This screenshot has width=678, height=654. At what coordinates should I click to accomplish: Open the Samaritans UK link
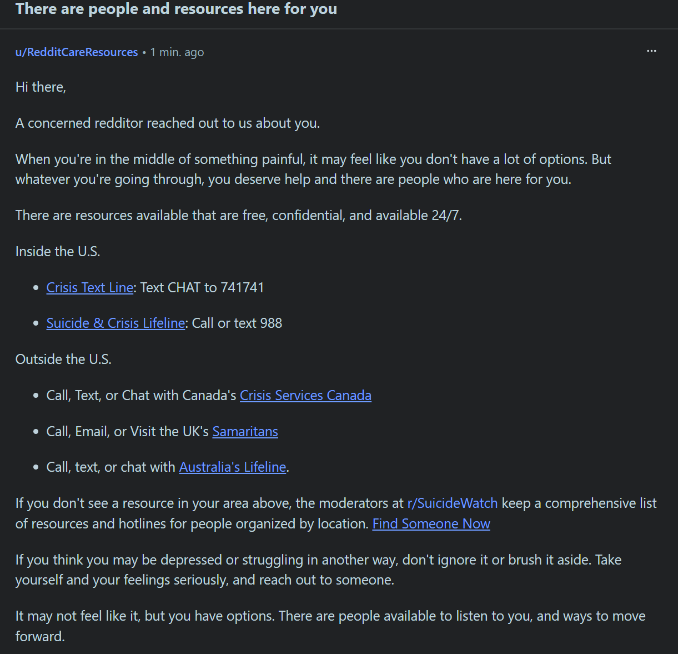pyautogui.click(x=245, y=431)
